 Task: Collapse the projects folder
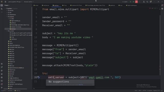pos(7,17)
